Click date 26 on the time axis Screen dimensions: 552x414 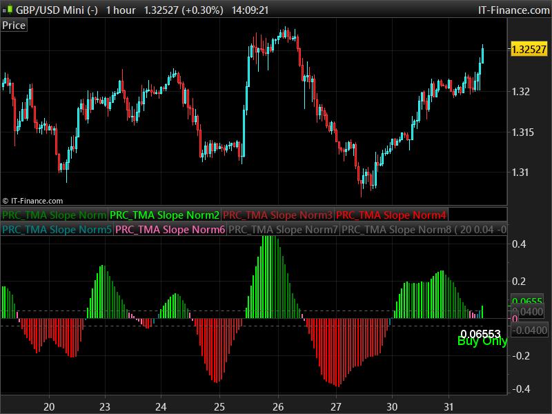(278, 406)
